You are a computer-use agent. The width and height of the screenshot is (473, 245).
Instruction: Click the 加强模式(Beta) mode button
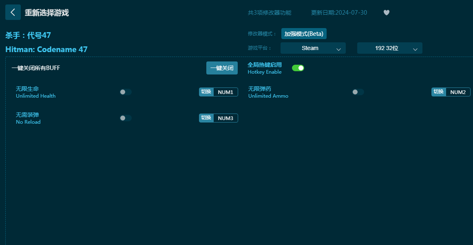pos(304,34)
